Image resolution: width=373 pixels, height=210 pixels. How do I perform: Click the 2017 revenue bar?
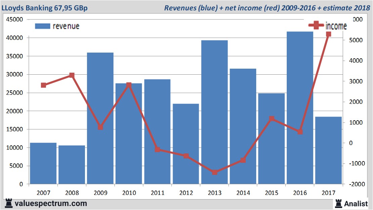coord(328,151)
